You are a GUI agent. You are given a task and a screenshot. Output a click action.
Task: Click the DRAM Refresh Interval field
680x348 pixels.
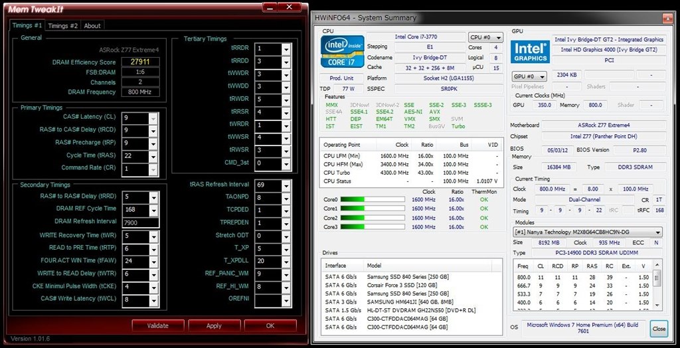(141, 222)
